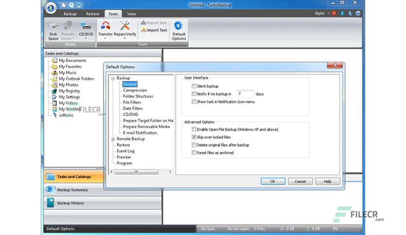Switch to the View ribbon tab
The width and height of the screenshot is (406, 235).
[x=131, y=14]
